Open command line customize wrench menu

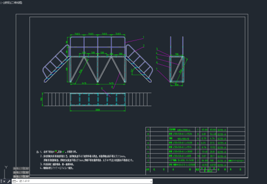(x=9, y=181)
